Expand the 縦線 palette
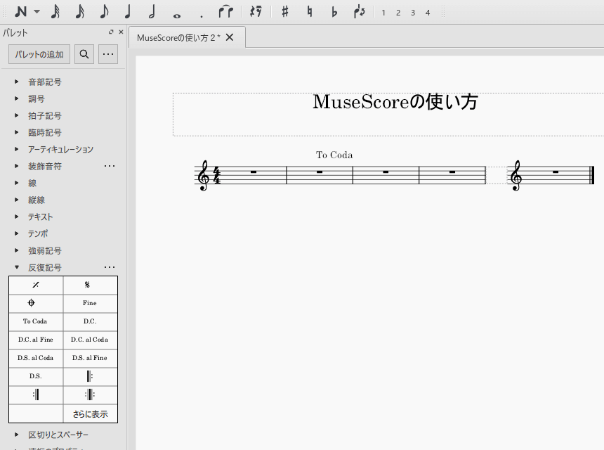Image resolution: width=604 pixels, height=450 pixels. click(17, 200)
